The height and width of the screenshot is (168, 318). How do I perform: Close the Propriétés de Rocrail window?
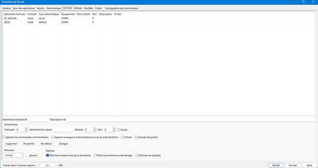click(x=313, y=2)
